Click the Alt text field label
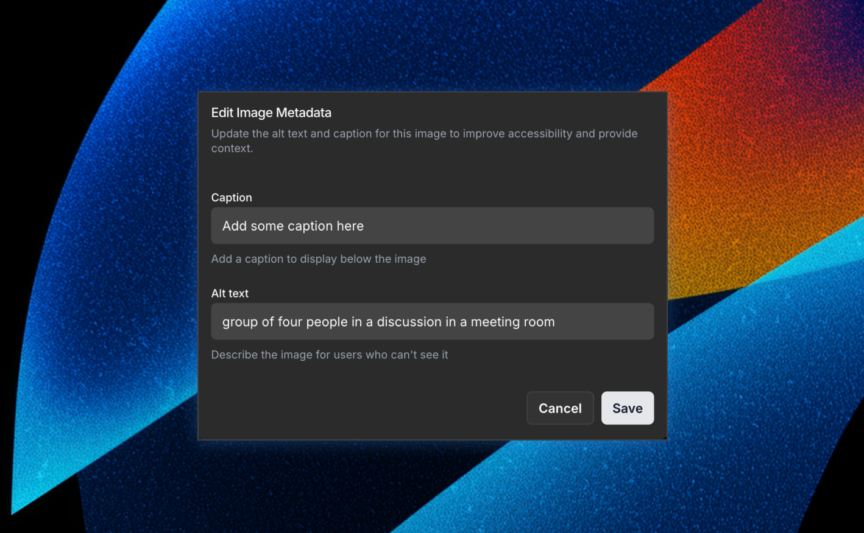864x533 pixels. pyautogui.click(x=230, y=293)
